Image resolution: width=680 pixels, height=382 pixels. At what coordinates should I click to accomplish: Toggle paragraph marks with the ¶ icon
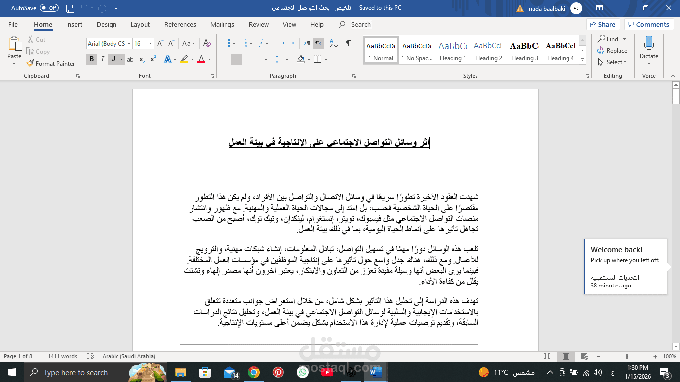[x=348, y=44]
